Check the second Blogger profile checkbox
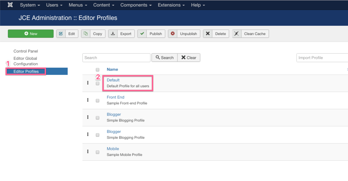This screenshot has height=181, width=348. [98, 135]
